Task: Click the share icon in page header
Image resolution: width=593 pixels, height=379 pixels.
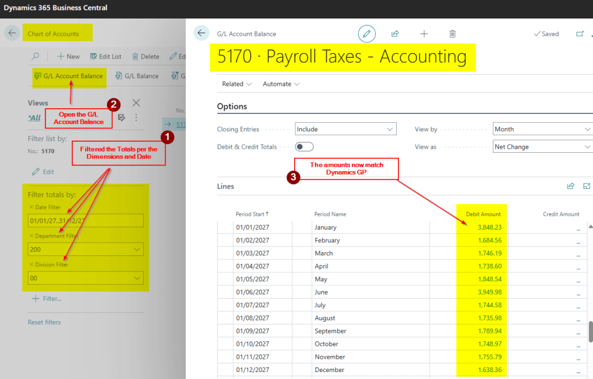Action: point(395,34)
